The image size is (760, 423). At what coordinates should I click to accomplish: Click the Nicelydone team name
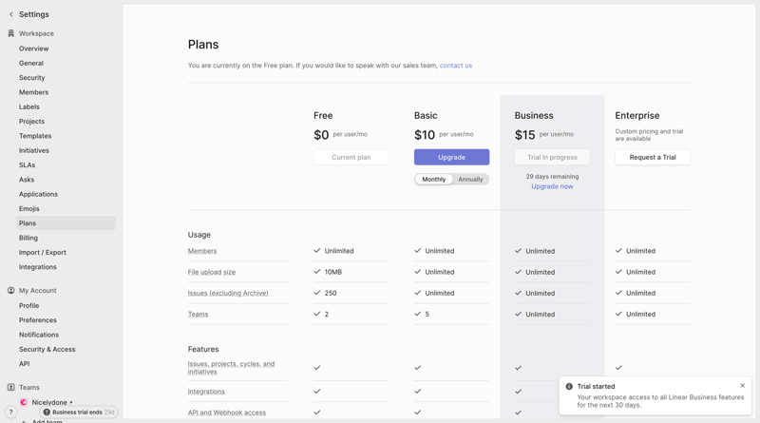click(49, 402)
